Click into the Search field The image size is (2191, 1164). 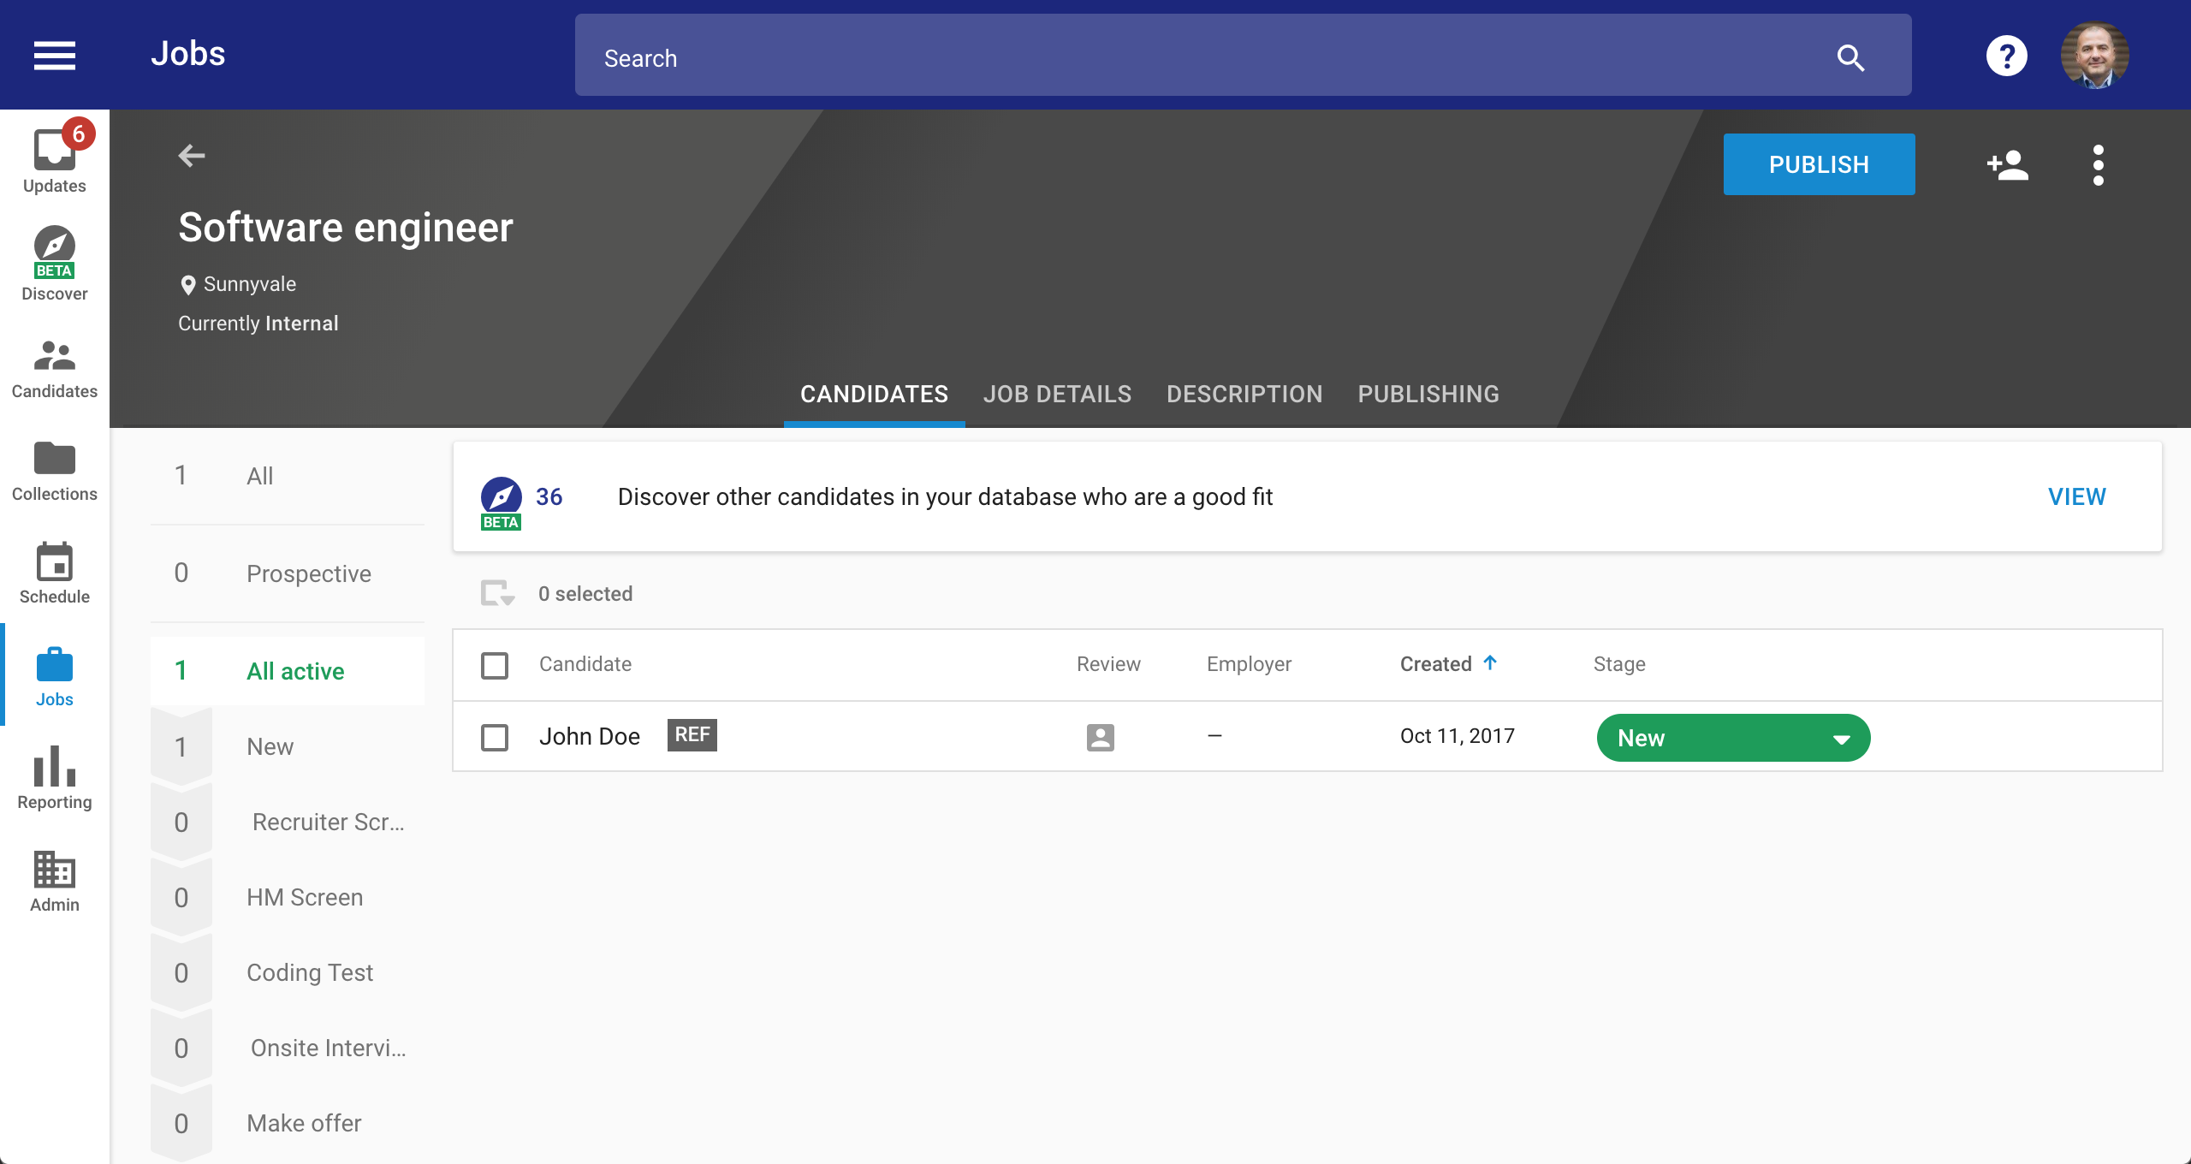(1198, 56)
